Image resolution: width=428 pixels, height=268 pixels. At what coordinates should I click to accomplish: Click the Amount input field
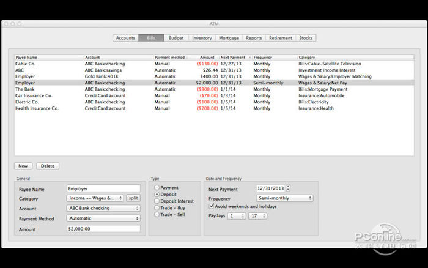(103, 229)
